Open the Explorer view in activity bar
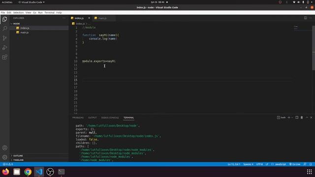This screenshot has height=177, width=315. (4, 19)
